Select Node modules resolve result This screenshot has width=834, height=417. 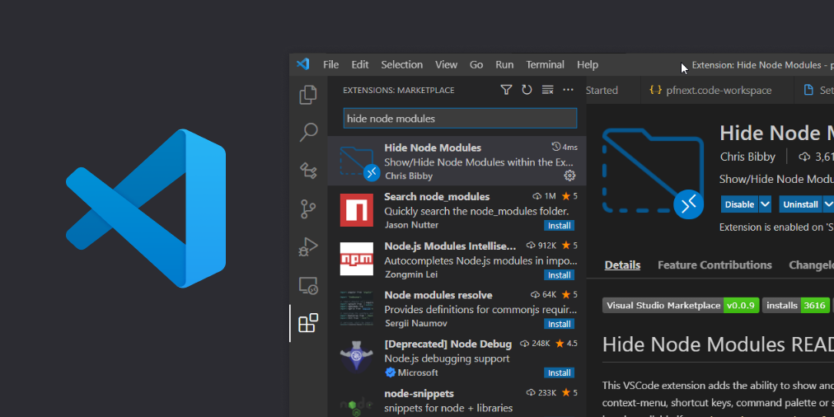coord(457,308)
